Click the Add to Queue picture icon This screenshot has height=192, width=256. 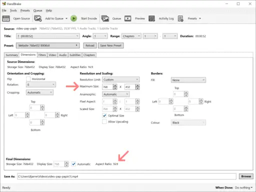[38, 18]
